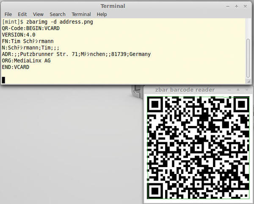Click the QR code image in zbar window
Image resolution: width=254 pixels, height=204 pixels.
coord(198,148)
